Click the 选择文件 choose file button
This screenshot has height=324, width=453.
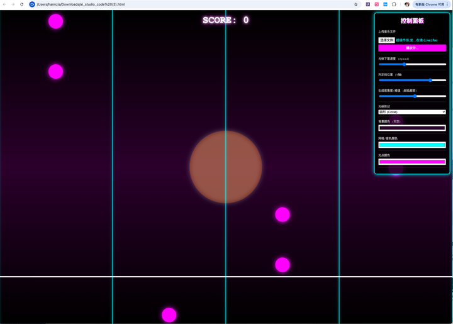click(386, 40)
